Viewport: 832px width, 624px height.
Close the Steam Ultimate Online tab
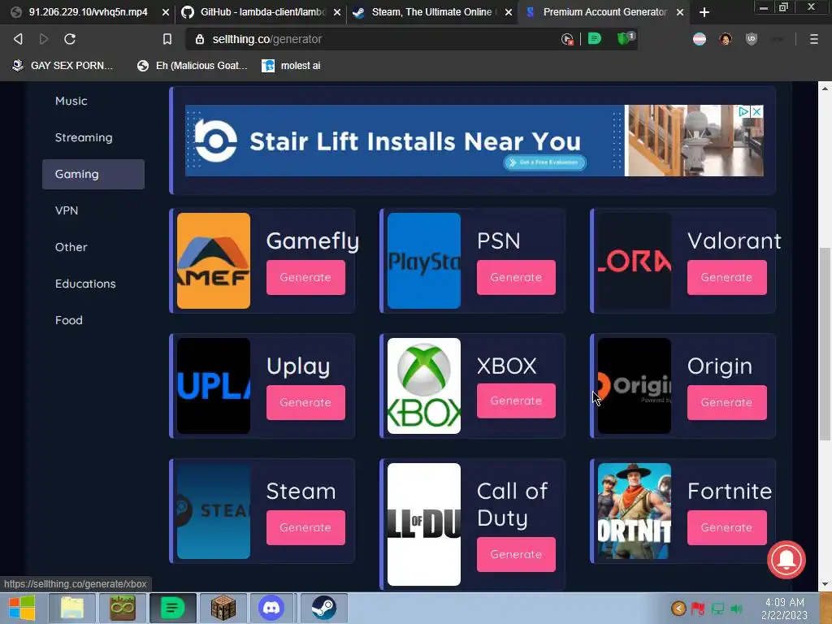point(509,12)
